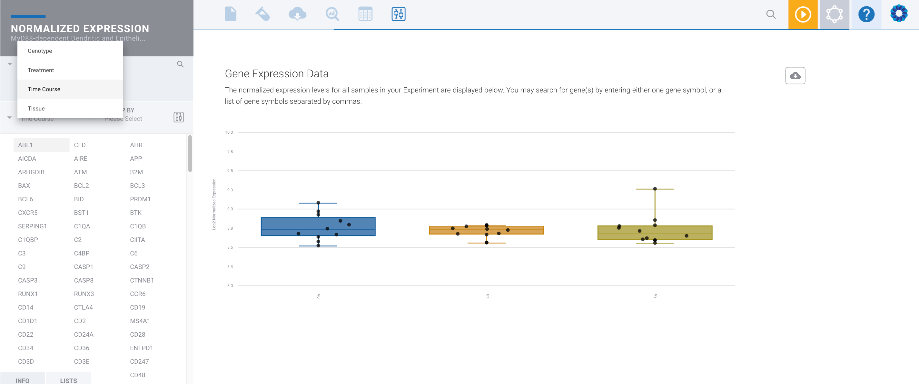Switch to the LISTS tab
The image size is (919, 384).
[x=68, y=380]
